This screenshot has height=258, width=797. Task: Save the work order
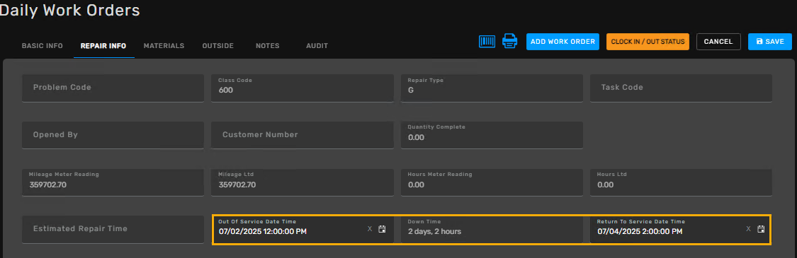[x=770, y=42]
